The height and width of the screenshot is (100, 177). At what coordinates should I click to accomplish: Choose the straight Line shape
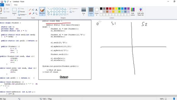click(x=49, y=9)
